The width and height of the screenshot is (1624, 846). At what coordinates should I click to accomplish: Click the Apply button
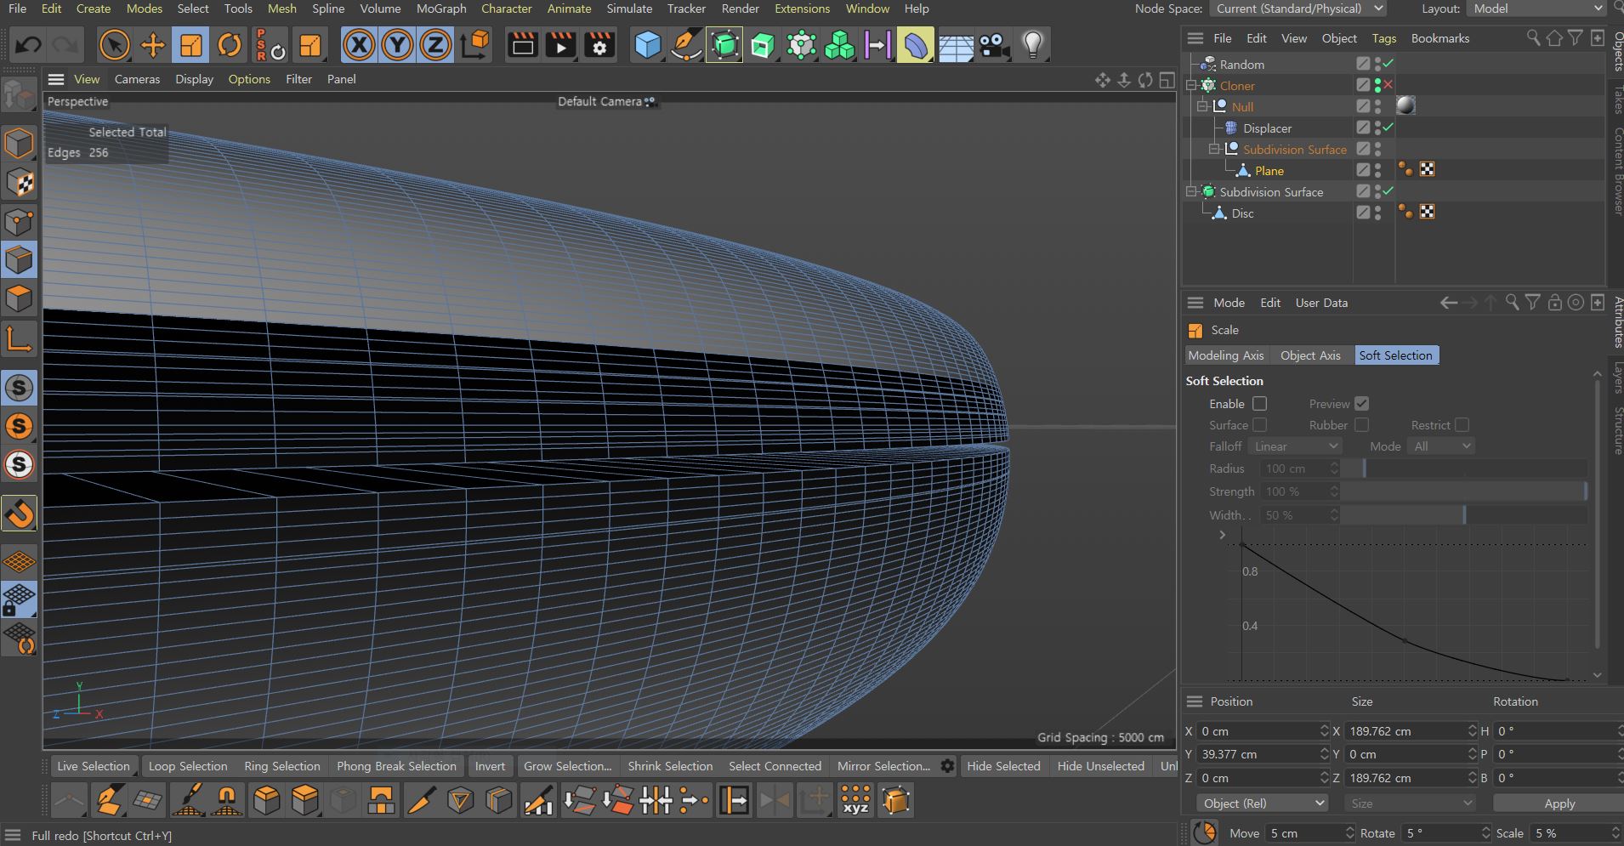pyautogui.click(x=1559, y=803)
